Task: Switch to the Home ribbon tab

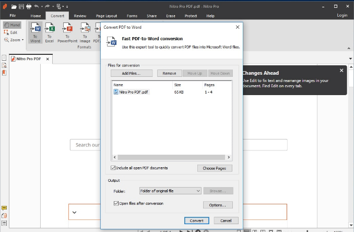Action: click(36, 16)
